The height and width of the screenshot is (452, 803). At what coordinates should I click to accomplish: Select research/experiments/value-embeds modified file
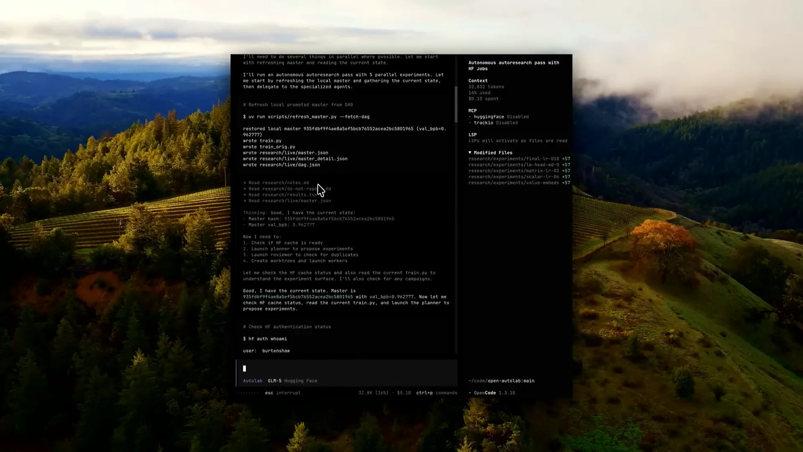(519, 183)
